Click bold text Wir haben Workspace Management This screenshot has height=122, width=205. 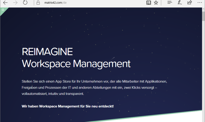68,106
